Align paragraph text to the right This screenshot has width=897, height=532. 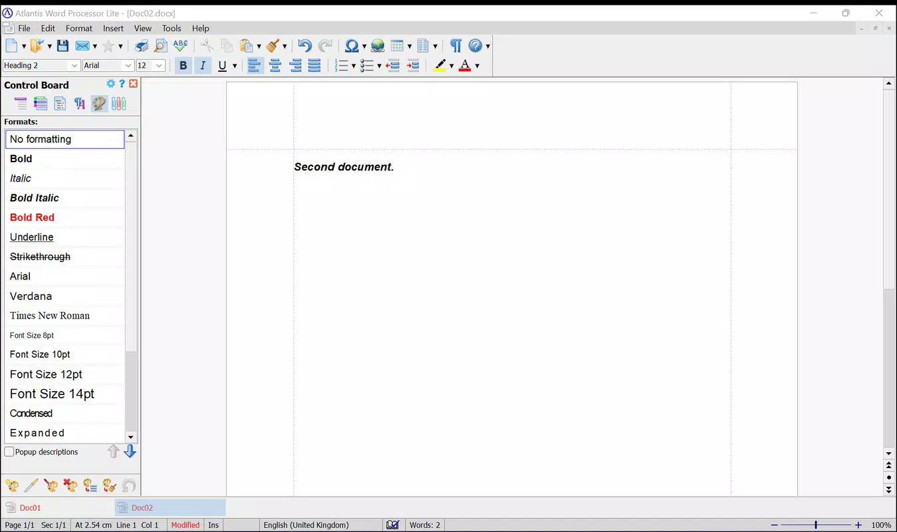click(295, 65)
